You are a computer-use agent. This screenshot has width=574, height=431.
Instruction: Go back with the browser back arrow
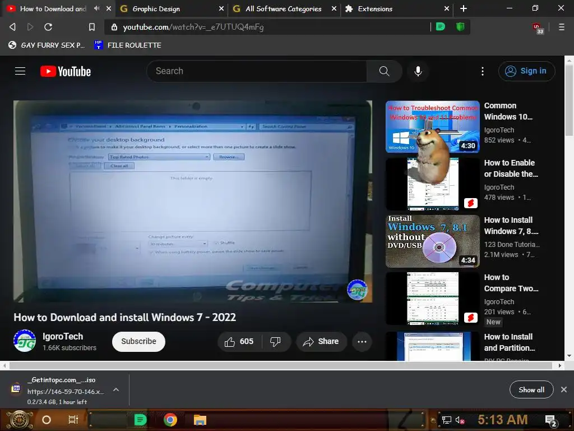coord(12,27)
